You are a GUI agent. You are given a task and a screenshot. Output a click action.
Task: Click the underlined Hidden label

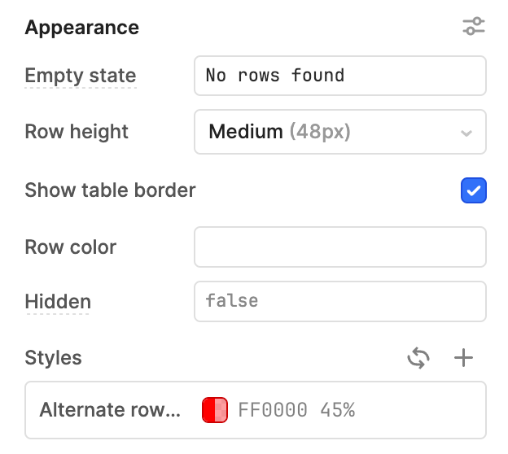tap(58, 302)
